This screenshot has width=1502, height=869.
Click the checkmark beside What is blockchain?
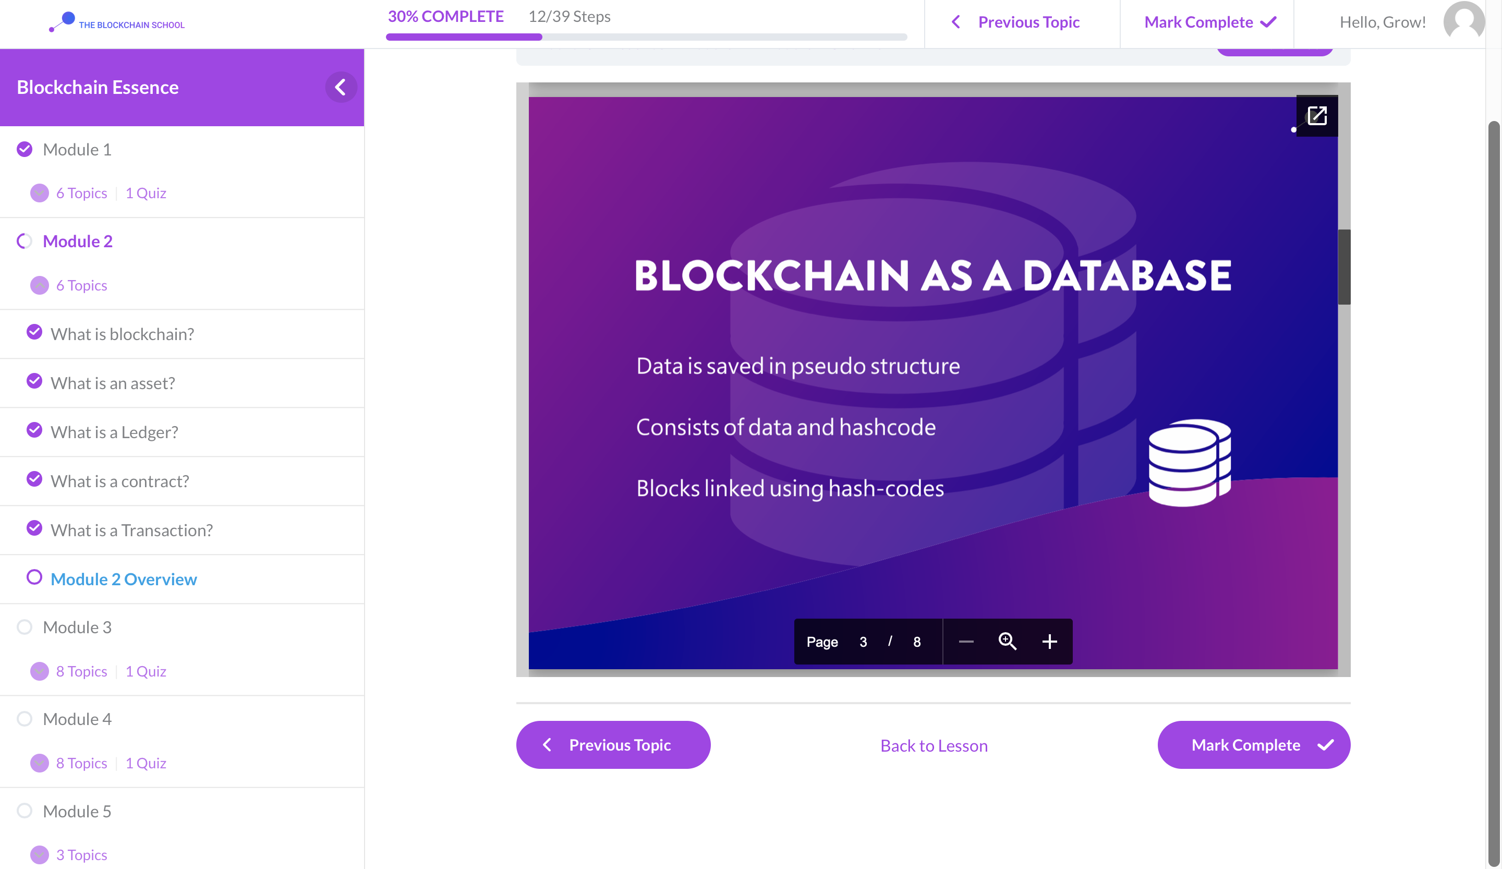coord(34,332)
